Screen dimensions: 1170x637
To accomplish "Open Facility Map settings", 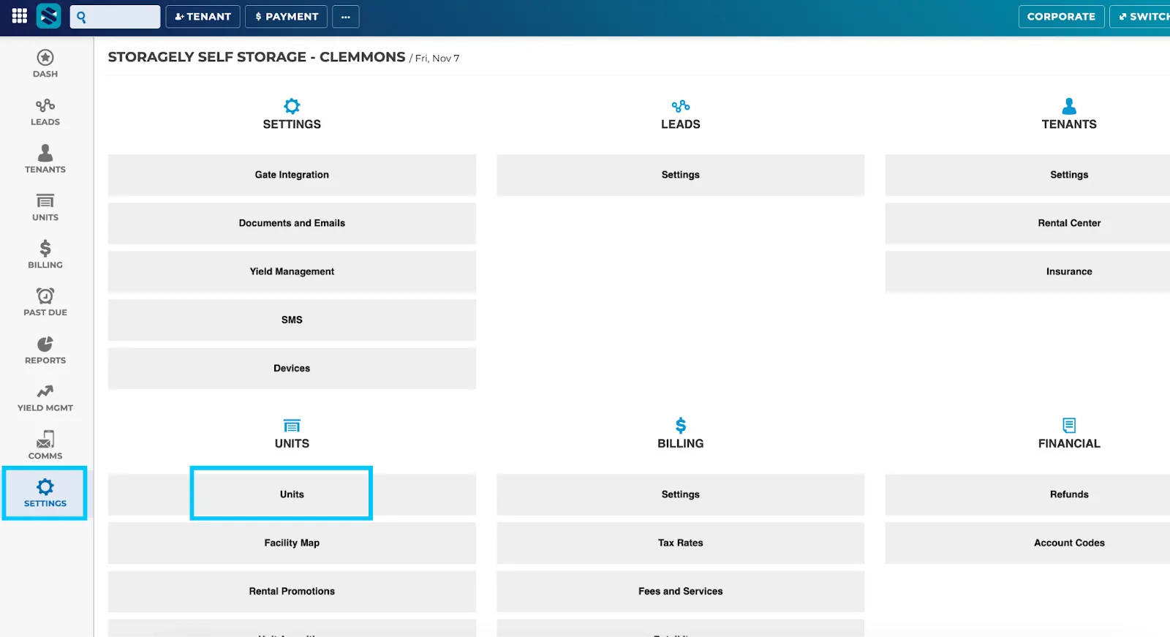I will point(292,543).
